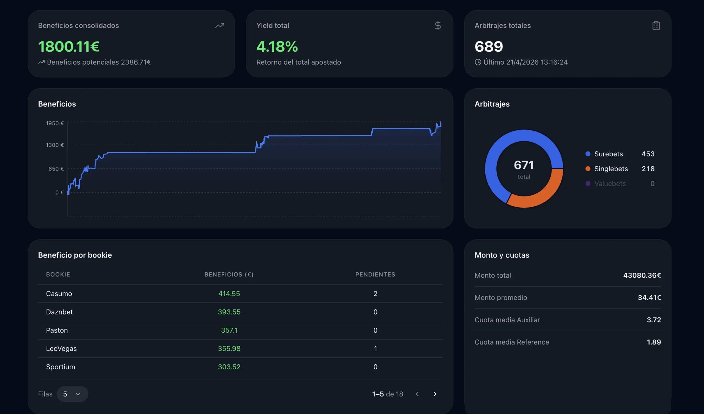This screenshot has width=704, height=414.
Task: Click the Monto promedio value 34.41€
Action: pyautogui.click(x=649, y=297)
